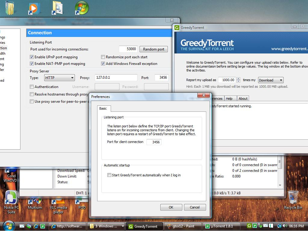Expand the 3 Windows taskbar group arrow
Screen dimensions: 308x231
click(x=123, y=226)
